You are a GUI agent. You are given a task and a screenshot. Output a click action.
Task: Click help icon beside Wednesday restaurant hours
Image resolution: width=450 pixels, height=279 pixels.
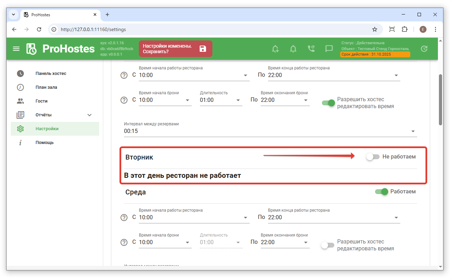[x=124, y=218]
